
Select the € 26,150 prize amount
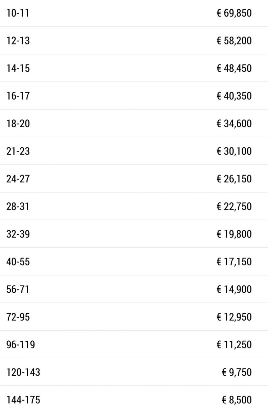[234, 179]
